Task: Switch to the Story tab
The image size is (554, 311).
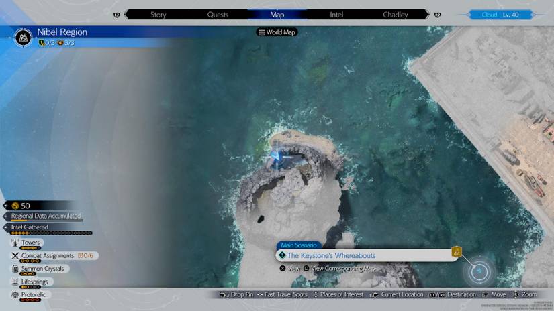Action: pyautogui.click(x=158, y=15)
